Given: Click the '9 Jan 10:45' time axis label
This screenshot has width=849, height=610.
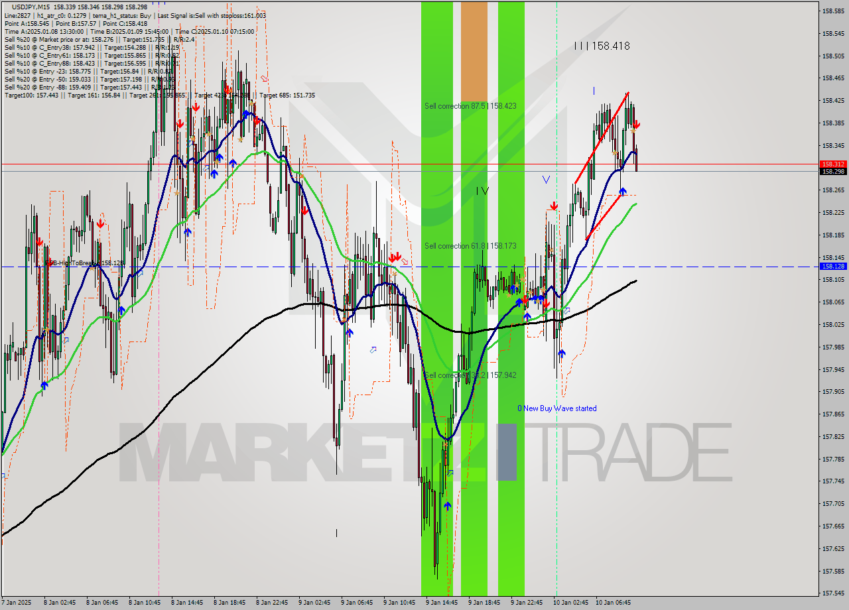Looking at the screenshot, I should point(401,603).
